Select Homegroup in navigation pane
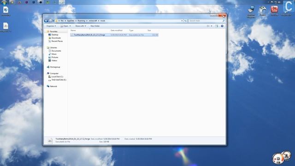 (x=55, y=67)
